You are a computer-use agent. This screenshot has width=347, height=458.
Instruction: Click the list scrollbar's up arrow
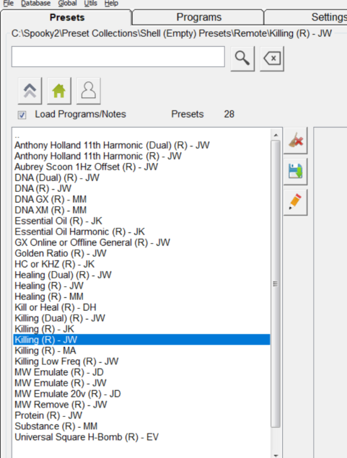(276, 135)
